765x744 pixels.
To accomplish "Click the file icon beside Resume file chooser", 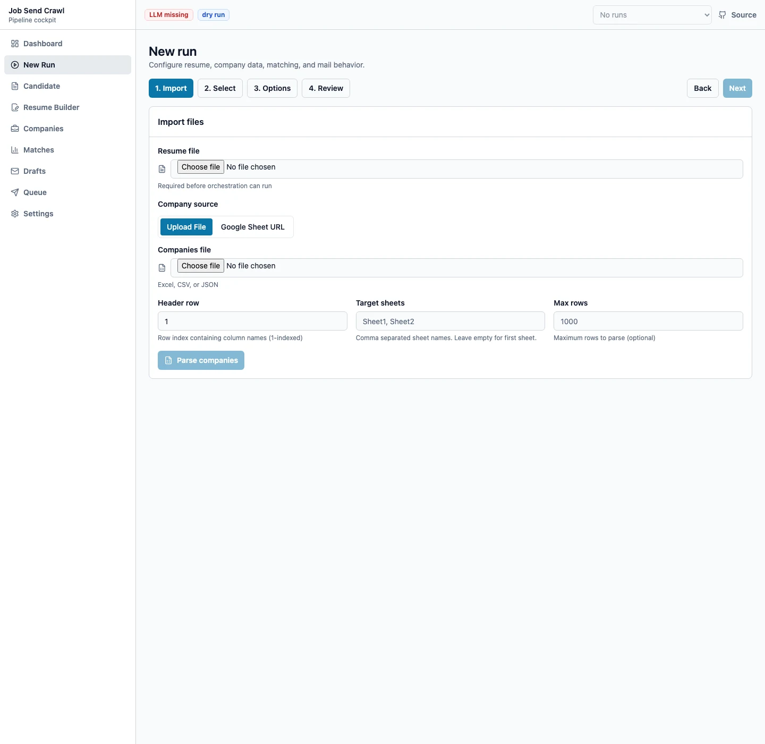I will (162, 169).
